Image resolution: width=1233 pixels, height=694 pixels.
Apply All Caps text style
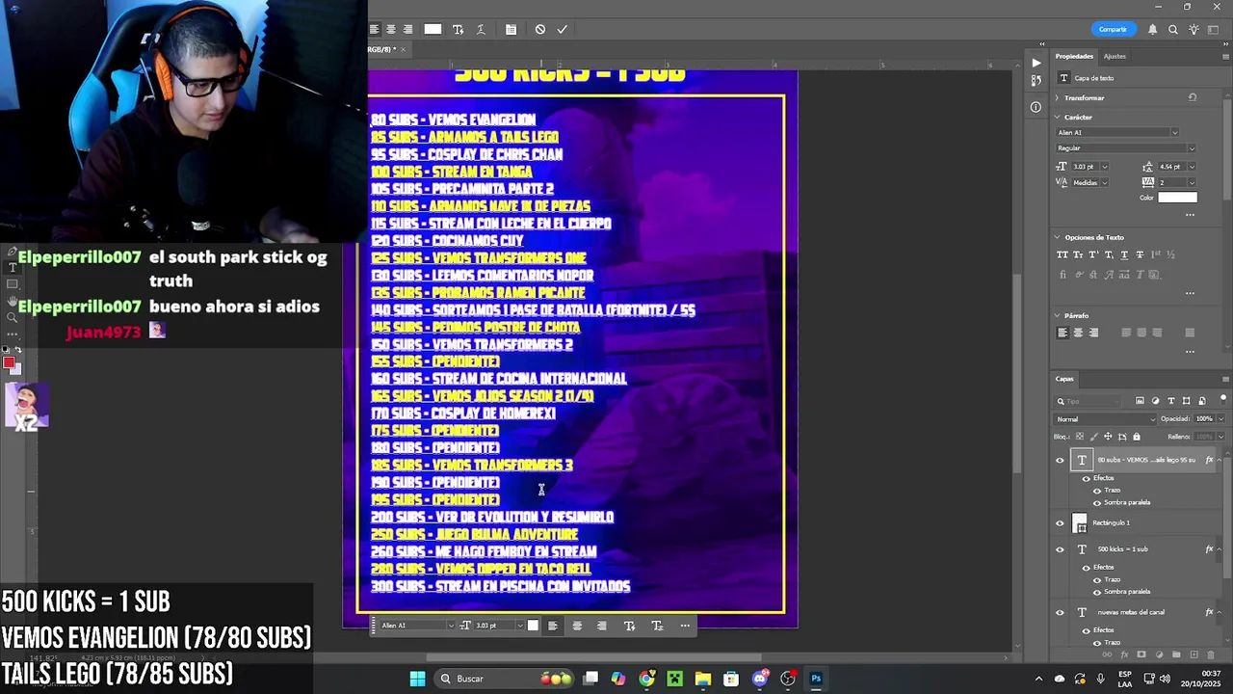[x=1062, y=254]
